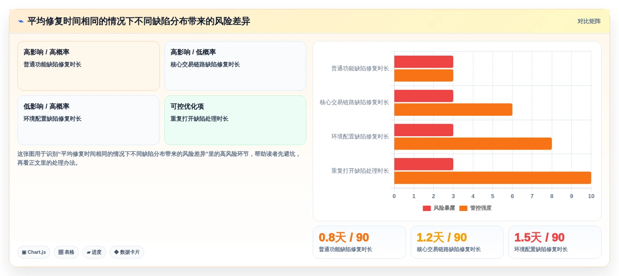
Task: Click the 管控强度 legend label text
Action: tap(481, 208)
